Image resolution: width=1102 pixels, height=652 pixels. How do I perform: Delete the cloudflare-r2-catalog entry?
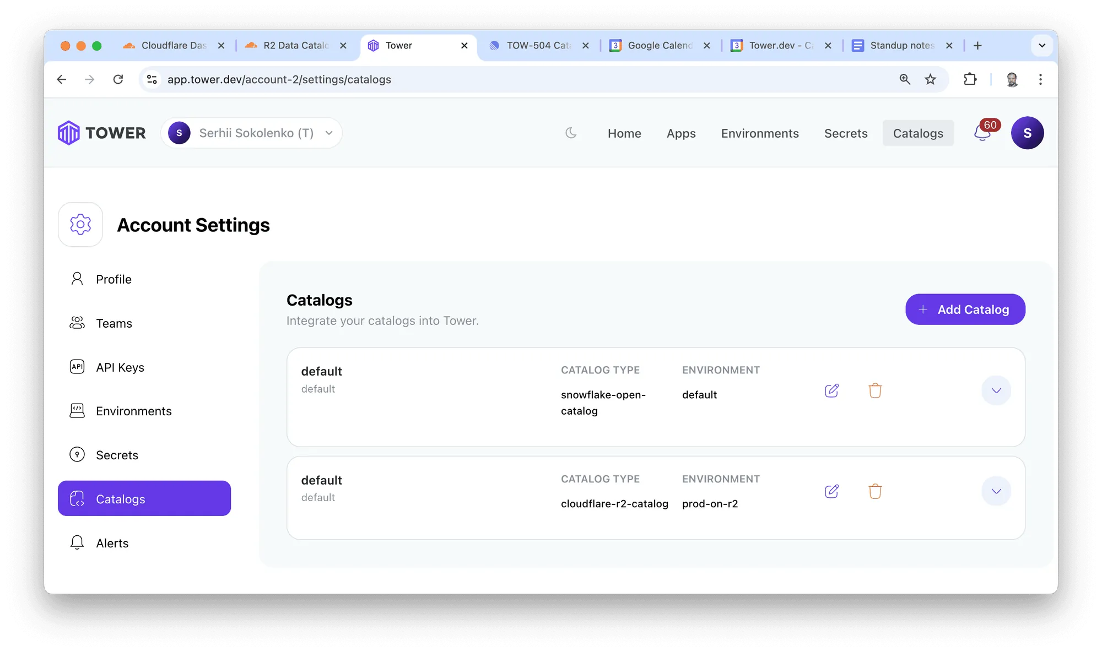(875, 491)
